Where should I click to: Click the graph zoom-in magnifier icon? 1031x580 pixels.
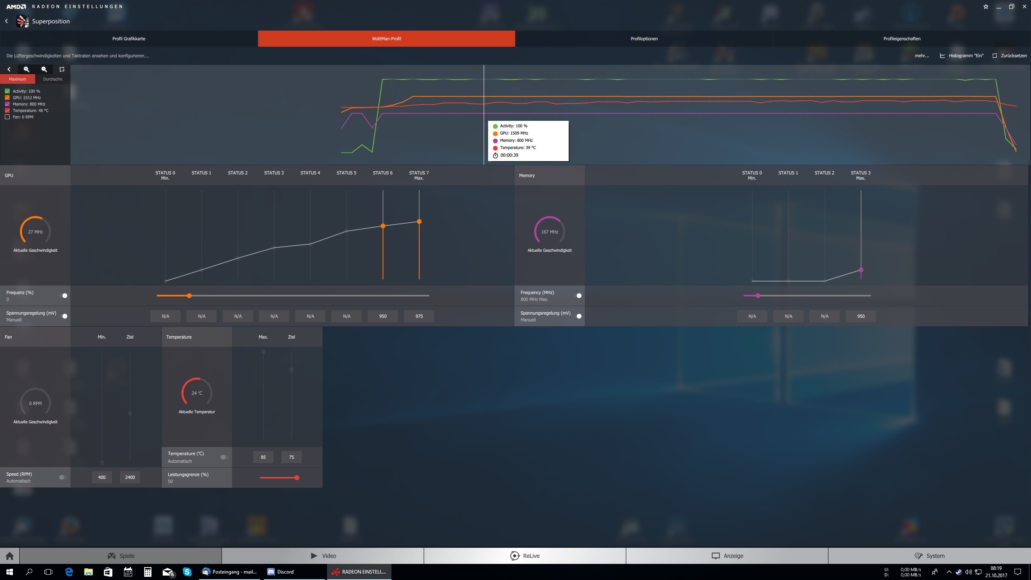click(x=27, y=69)
